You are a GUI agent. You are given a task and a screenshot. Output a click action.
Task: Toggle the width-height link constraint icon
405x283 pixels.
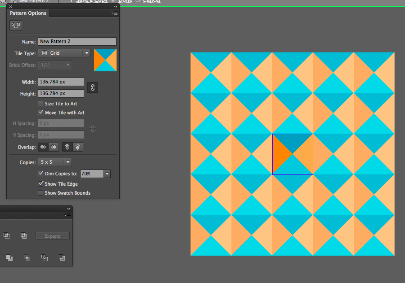click(93, 87)
